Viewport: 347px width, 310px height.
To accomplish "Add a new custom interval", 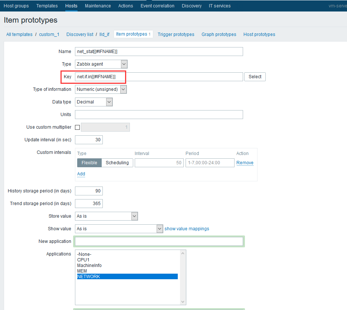I will (x=81, y=174).
